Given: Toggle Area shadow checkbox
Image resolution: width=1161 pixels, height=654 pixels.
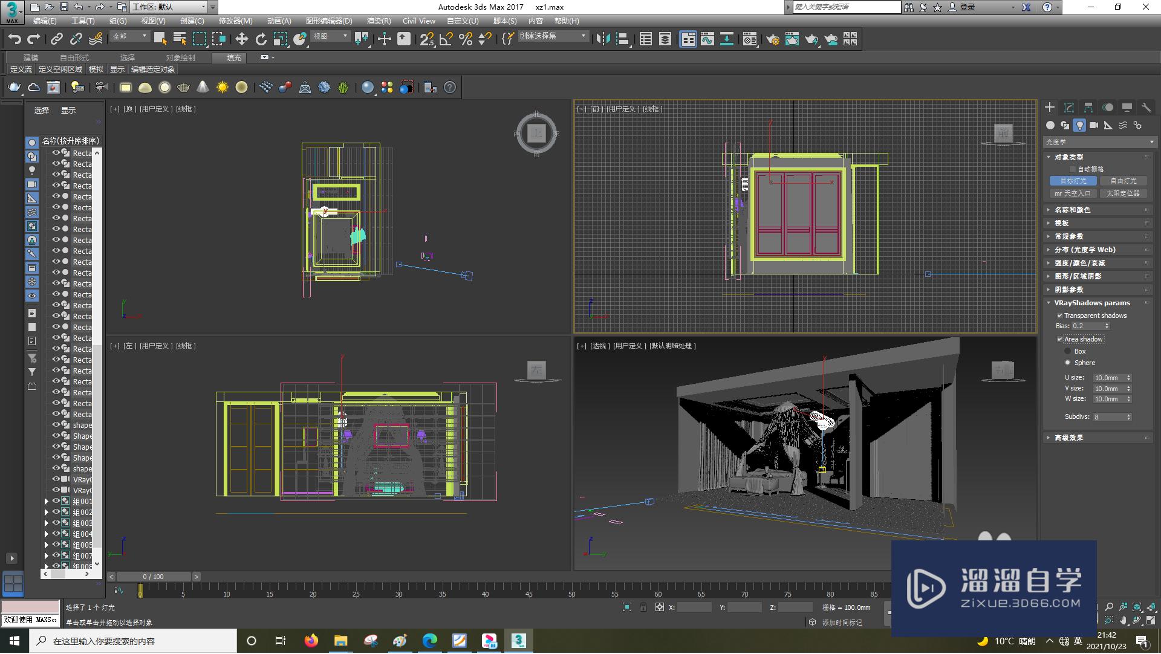Looking at the screenshot, I should point(1060,339).
